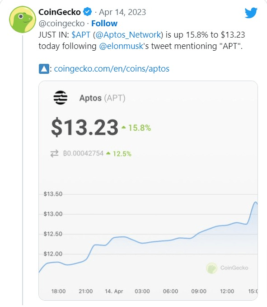Click the BTC conversion arrows icon
This screenshot has height=307, width=267.
pyautogui.click(x=54, y=153)
